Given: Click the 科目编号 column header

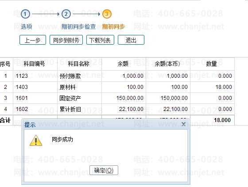Looking at the screenshot, I should [35, 64].
